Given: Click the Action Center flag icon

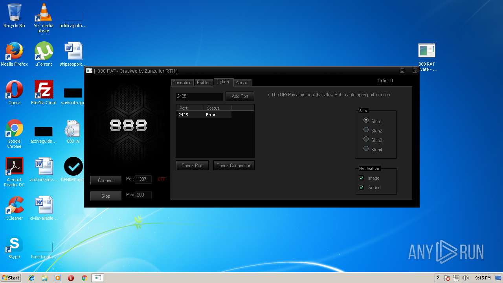Looking at the screenshot, I should [447, 278].
